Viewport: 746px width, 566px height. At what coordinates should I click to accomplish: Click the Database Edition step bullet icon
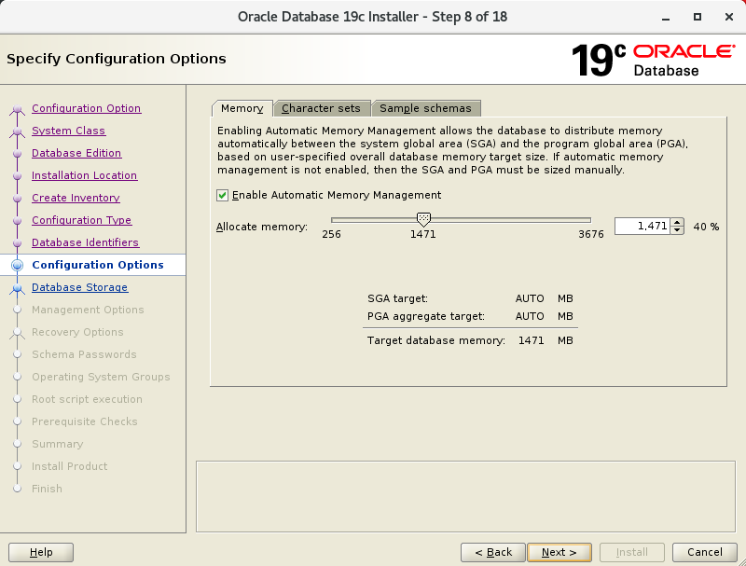pyautogui.click(x=17, y=154)
